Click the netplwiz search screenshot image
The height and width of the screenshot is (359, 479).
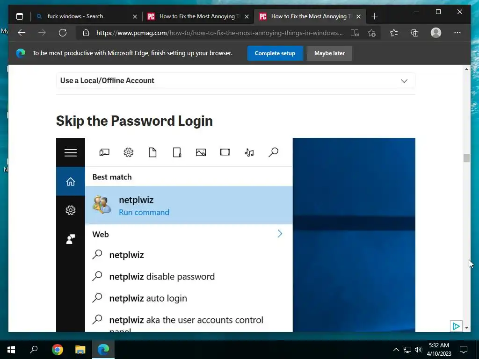(x=236, y=235)
